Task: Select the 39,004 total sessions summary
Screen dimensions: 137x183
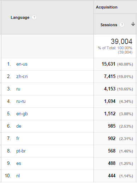Action: [x=121, y=41]
